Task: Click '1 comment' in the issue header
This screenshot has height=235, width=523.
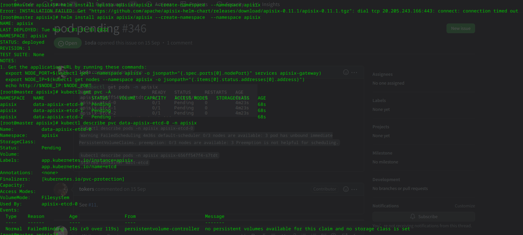Action: pos(179,43)
